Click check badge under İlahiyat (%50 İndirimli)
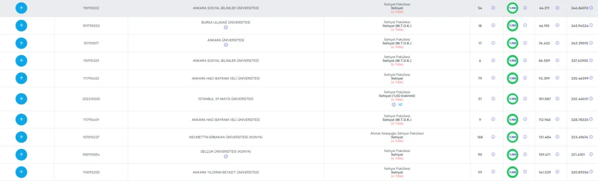 point(393,105)
